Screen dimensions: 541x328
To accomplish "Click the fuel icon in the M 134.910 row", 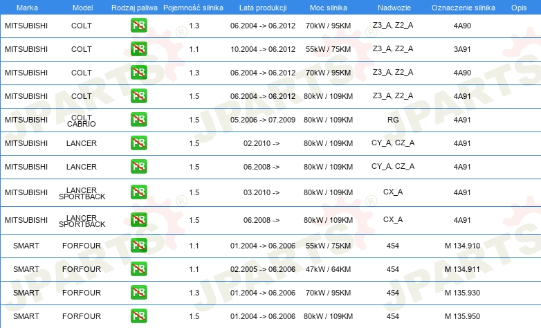I will [138, 246].
